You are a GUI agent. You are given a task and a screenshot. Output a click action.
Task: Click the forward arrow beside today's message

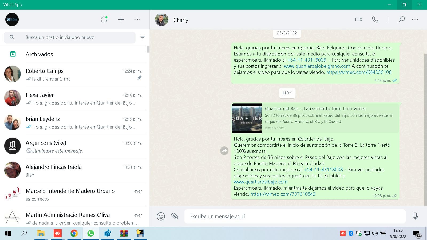pos(224,151)
